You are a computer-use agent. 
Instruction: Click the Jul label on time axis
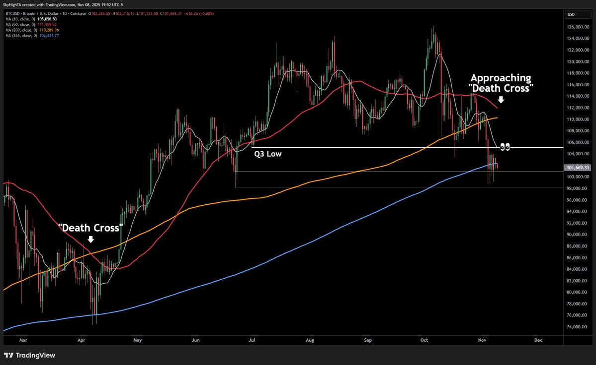click(252, 340)
